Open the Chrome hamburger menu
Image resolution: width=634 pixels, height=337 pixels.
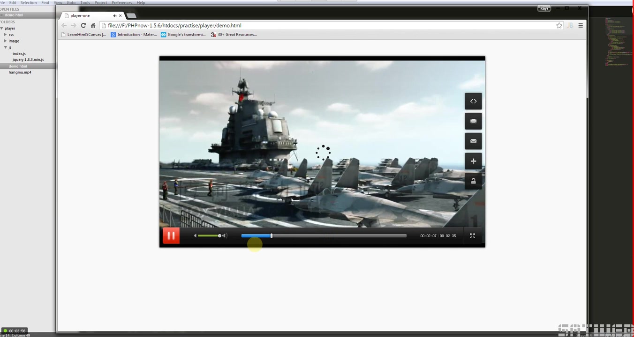point(581,25)
